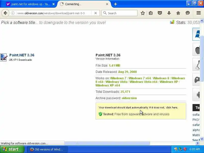Open the Windows Start menu
Screen dimensions: 204x153
pyautogui.click(x=12, y=149)
